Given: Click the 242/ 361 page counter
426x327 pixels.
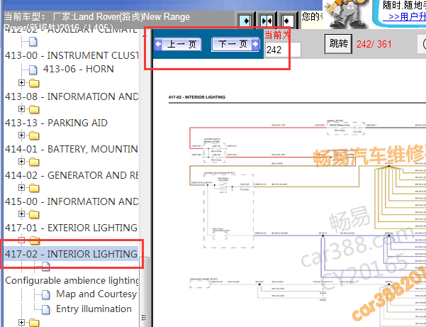Looking at the screenshot, I should [374, 44].
